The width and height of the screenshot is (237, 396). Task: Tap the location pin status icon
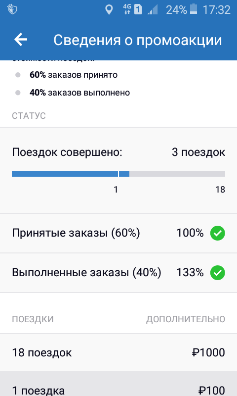pos(109,10)
